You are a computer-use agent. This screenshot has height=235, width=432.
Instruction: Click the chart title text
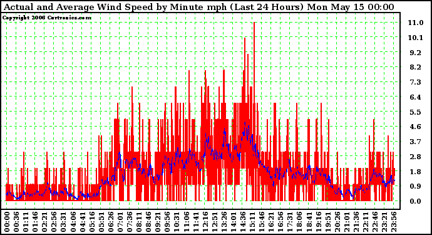pos(199,7)
